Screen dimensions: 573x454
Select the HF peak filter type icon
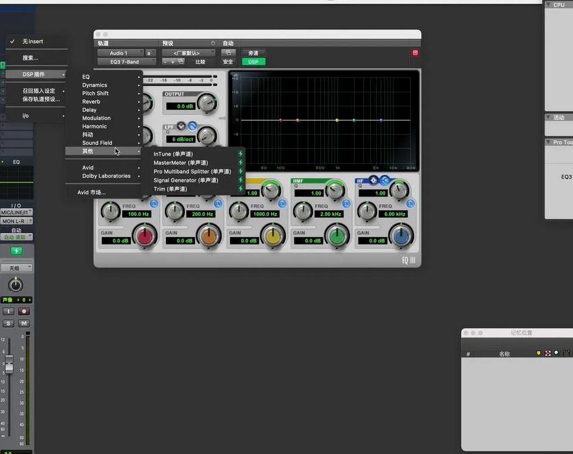click(x=373, y=180)
